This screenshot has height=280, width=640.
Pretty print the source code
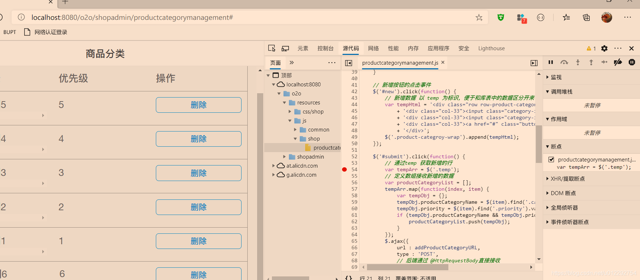point(349,278)
